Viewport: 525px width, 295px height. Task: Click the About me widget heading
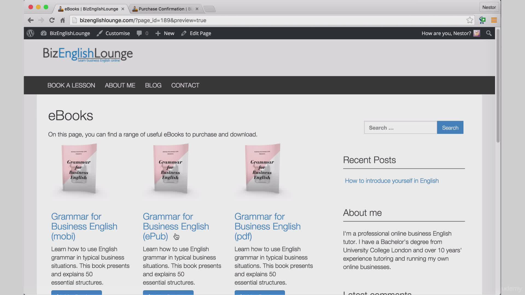[x=362, y=213]
